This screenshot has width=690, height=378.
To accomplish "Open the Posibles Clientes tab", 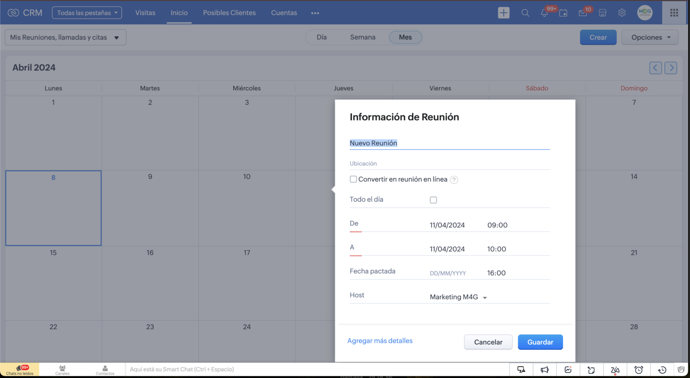I will 229,13.
